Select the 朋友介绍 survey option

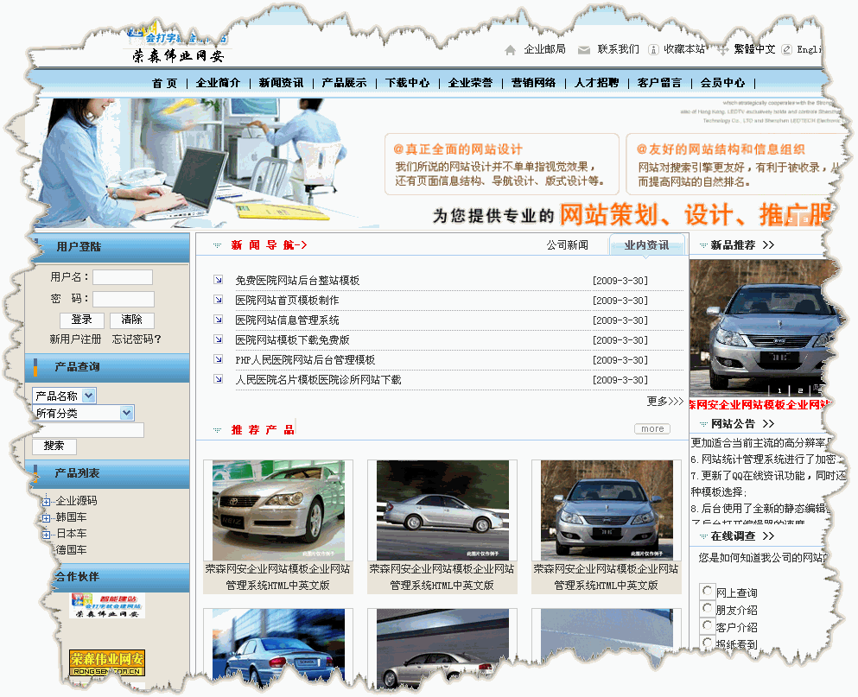707,608
